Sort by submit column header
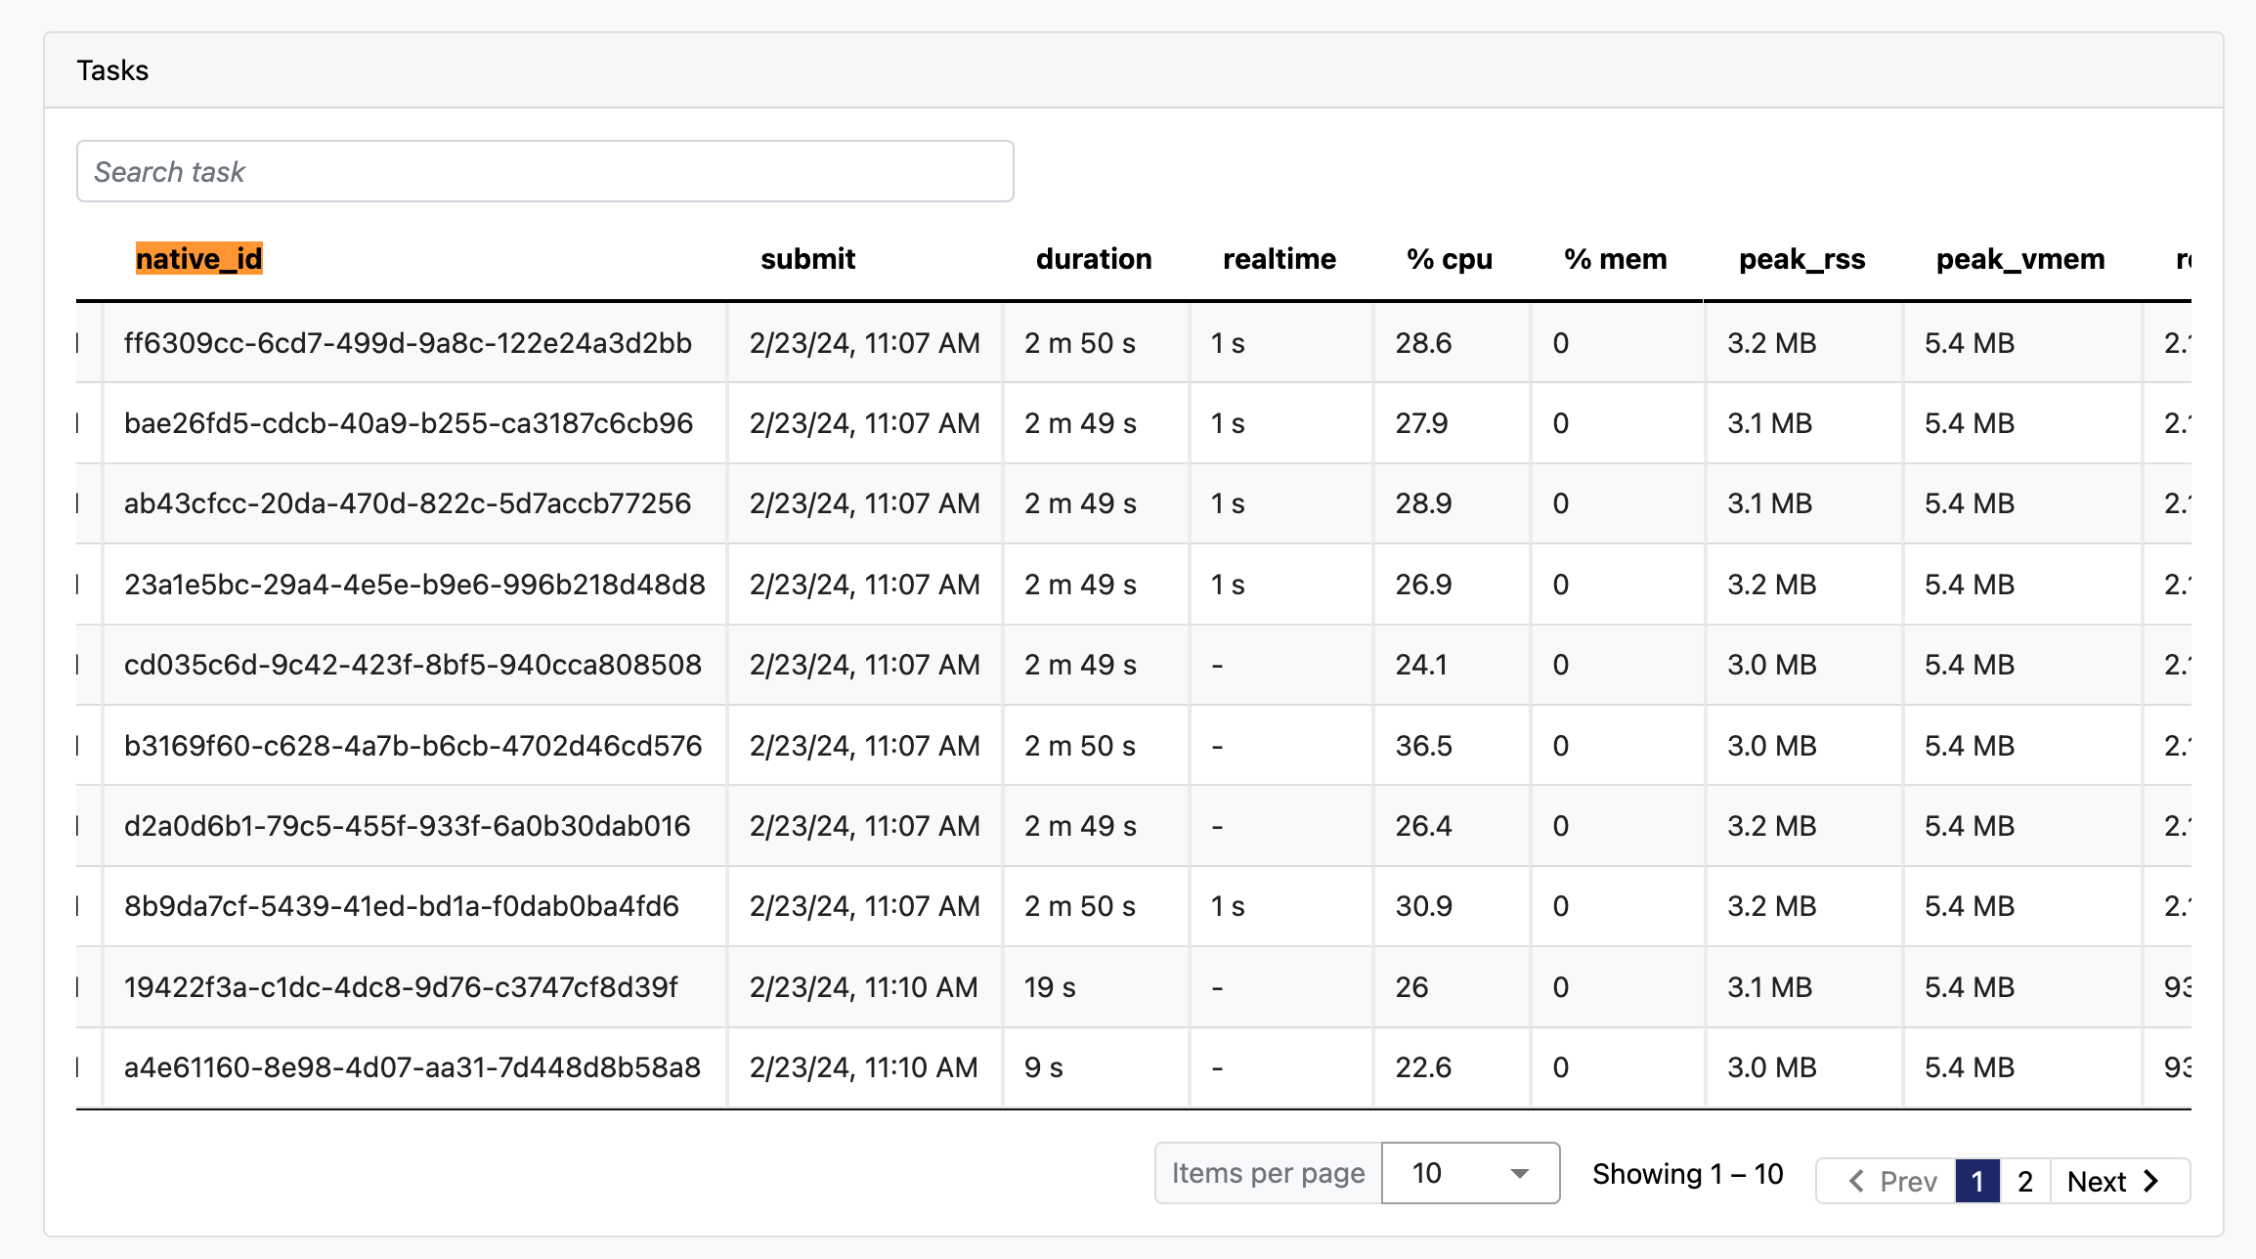This screenshot has width=2256, height=1259. coord(807,259)
